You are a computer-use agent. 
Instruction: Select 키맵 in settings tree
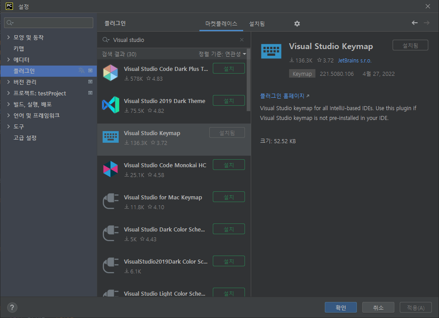point(19,49)
